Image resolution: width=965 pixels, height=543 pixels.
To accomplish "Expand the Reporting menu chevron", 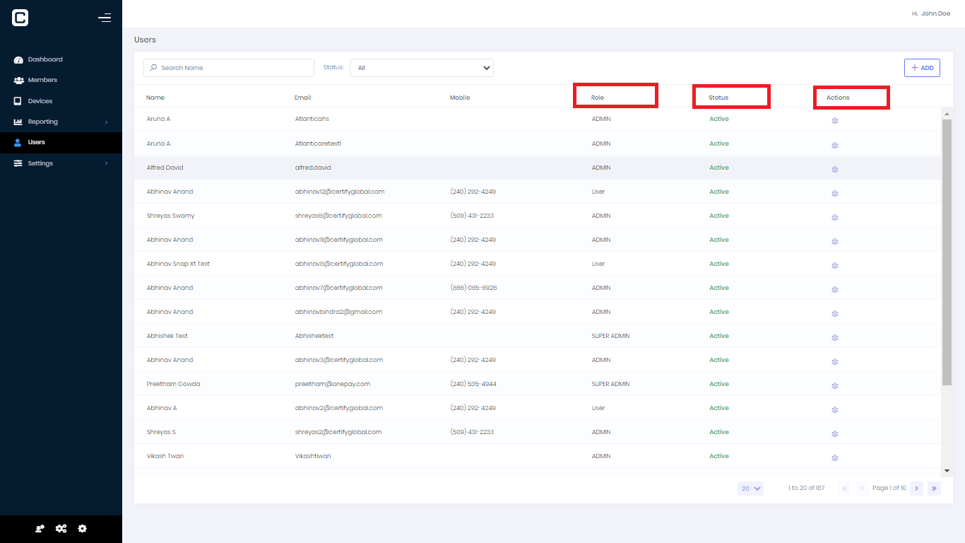I will tap(107, 122).
